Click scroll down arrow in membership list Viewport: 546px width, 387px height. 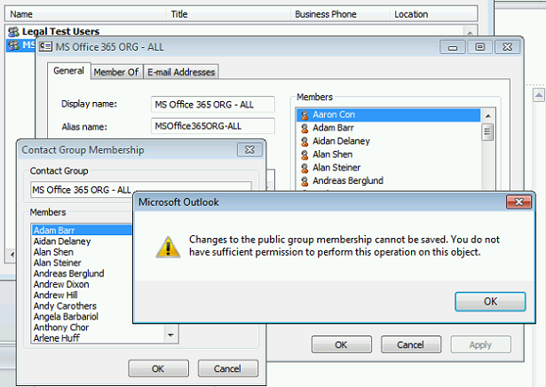point(170,336)
